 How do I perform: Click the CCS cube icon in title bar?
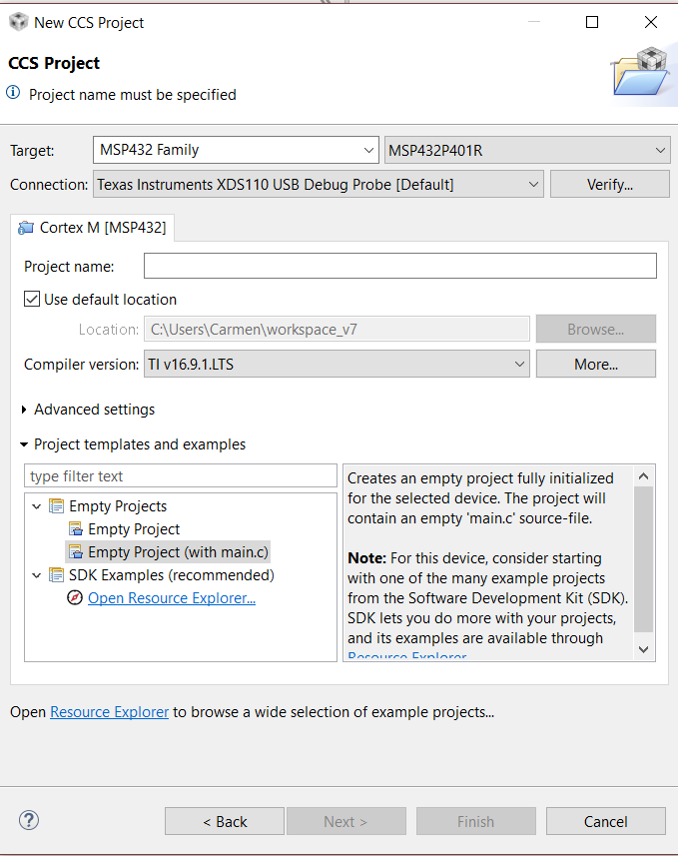[18, 21]
